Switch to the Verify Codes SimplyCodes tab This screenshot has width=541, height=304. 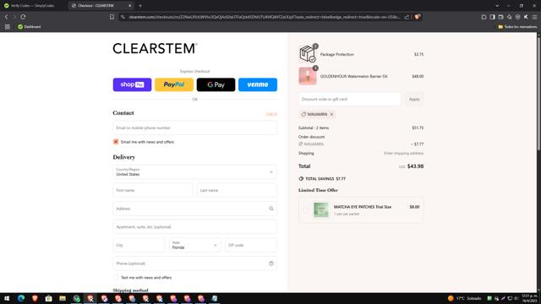pos(34,6)
